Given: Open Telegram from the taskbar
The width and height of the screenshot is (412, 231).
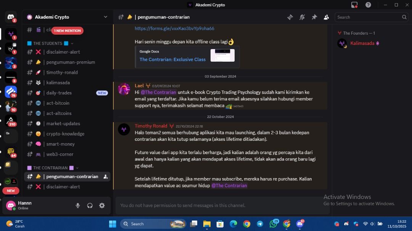Looking at the screenshot, I should pos(260,224).
